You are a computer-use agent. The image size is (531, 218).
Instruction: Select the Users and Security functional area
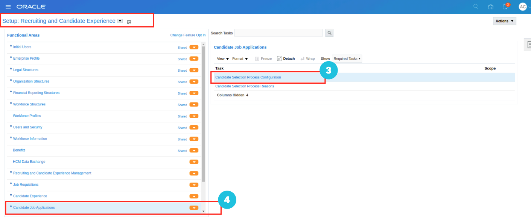(x=28, y=127)
